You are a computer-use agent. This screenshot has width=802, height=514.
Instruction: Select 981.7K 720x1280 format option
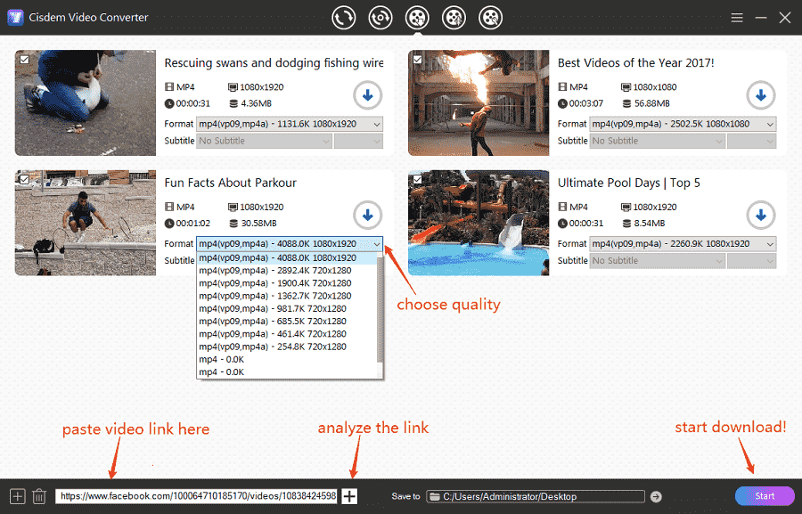tap(286, 309)
